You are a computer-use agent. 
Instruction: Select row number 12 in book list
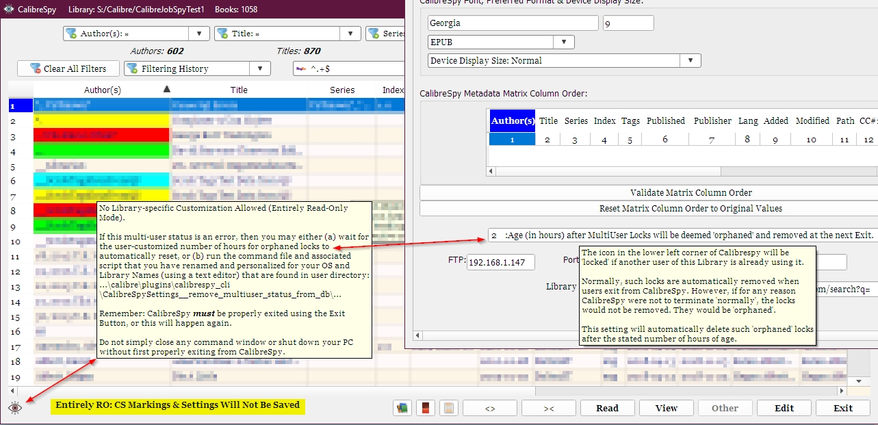tap(21, 271)
